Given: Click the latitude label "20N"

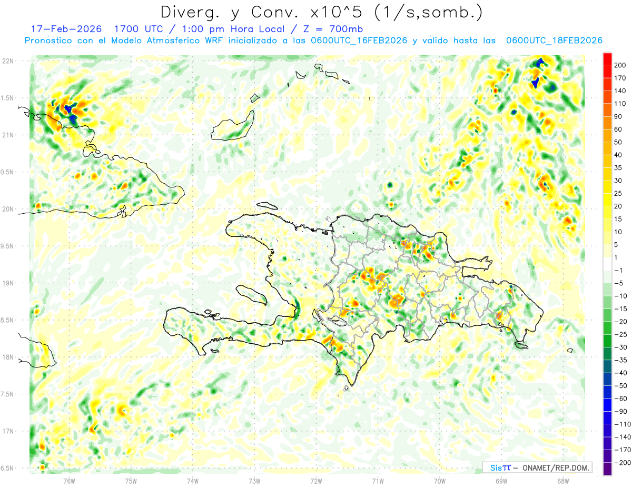Looking at the screenshot, I should (7, 209).
